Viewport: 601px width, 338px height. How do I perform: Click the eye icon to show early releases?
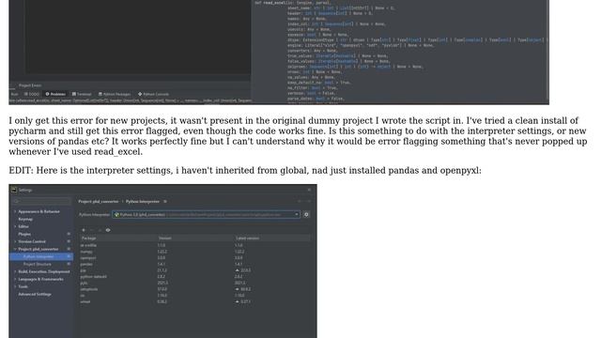tap(108, 230)
